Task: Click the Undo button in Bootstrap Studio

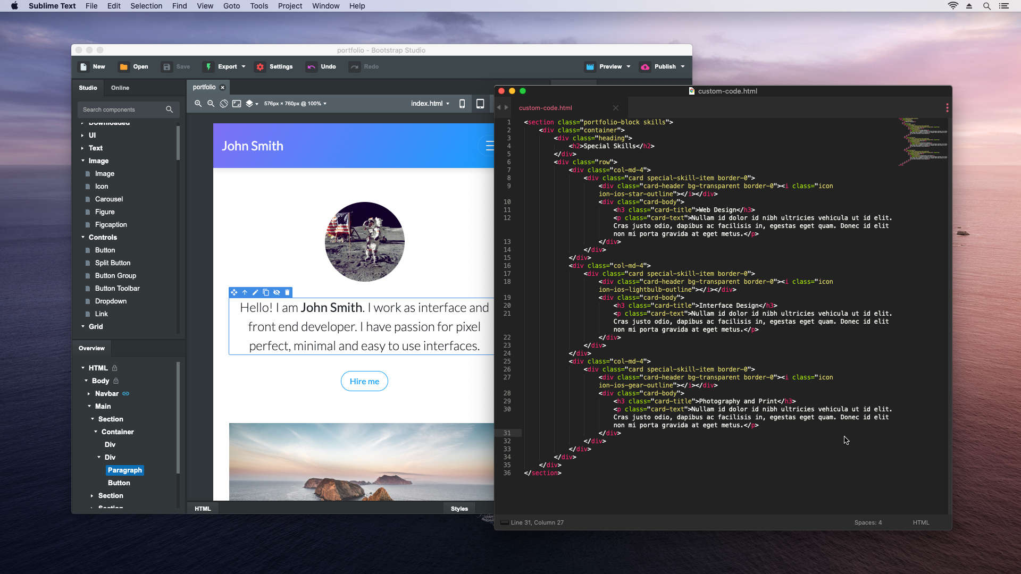Action: click(321, 66)
